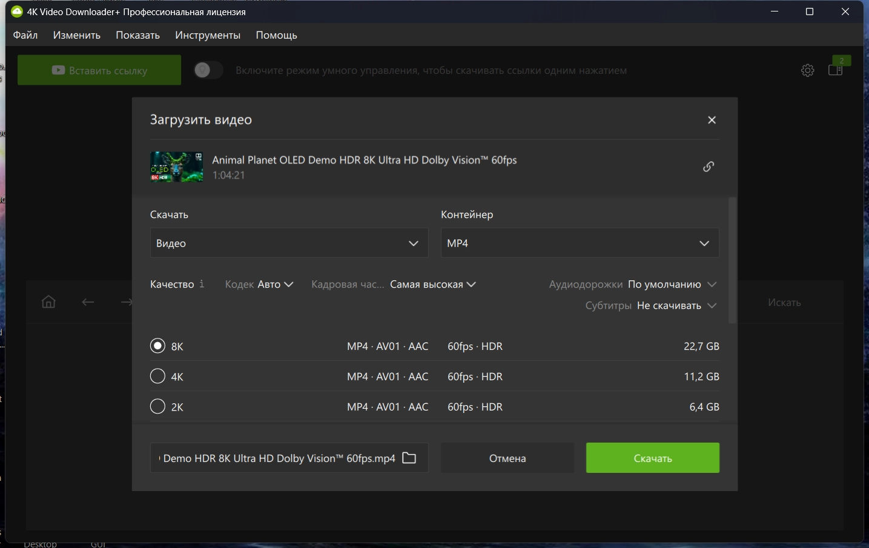This screenshot has height=548, width=869.
Task: Click the Вставить ссылку button
Action: [x=99, y=70]
